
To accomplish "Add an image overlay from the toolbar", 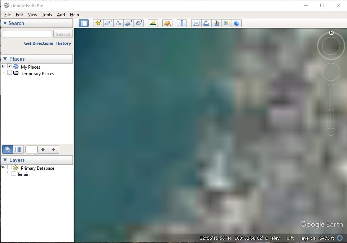I will point(128,23).
